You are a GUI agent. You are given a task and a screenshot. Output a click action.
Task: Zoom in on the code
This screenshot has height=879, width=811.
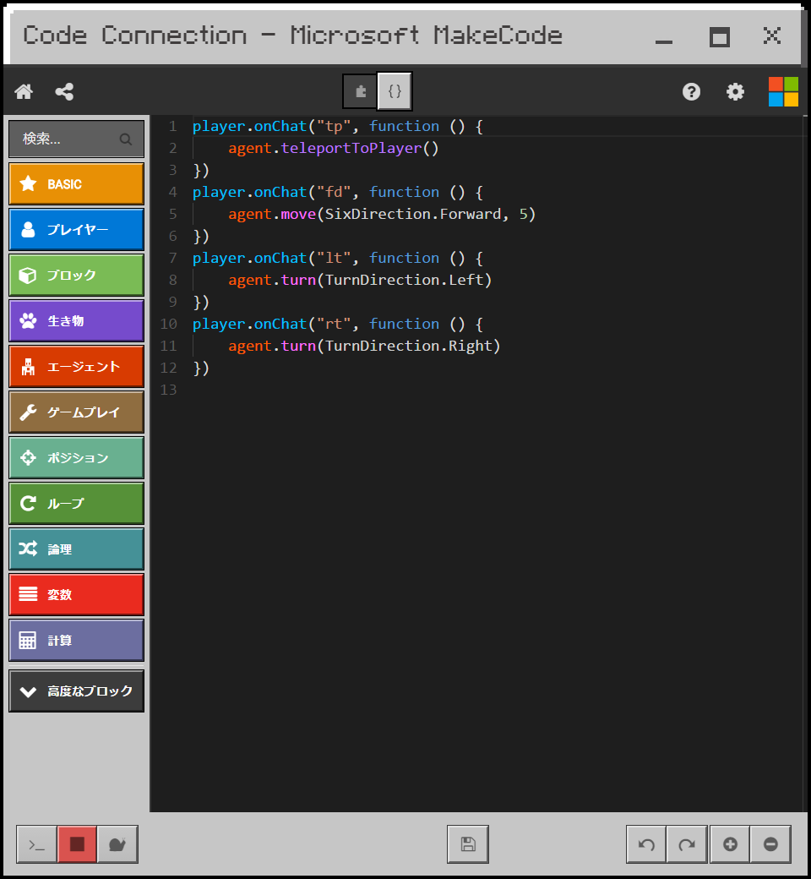click(728, 844)
